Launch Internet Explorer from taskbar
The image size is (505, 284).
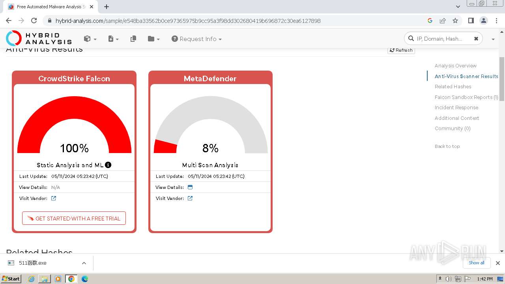pyautogui.click(x=31, y=279)
